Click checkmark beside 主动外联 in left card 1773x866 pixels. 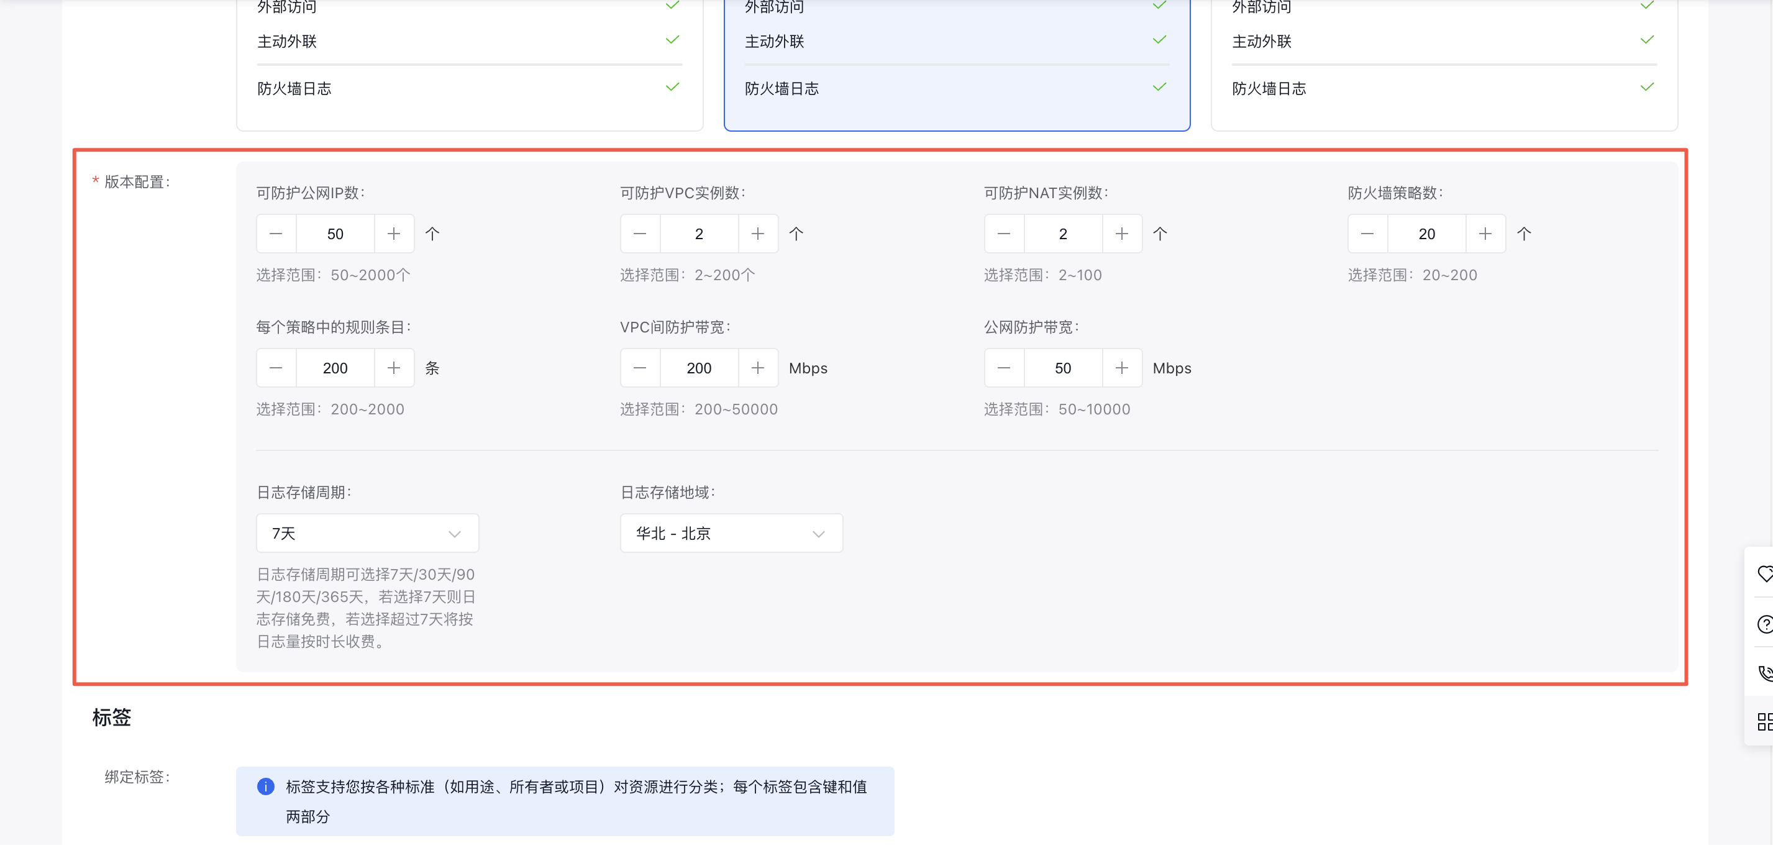672,40
